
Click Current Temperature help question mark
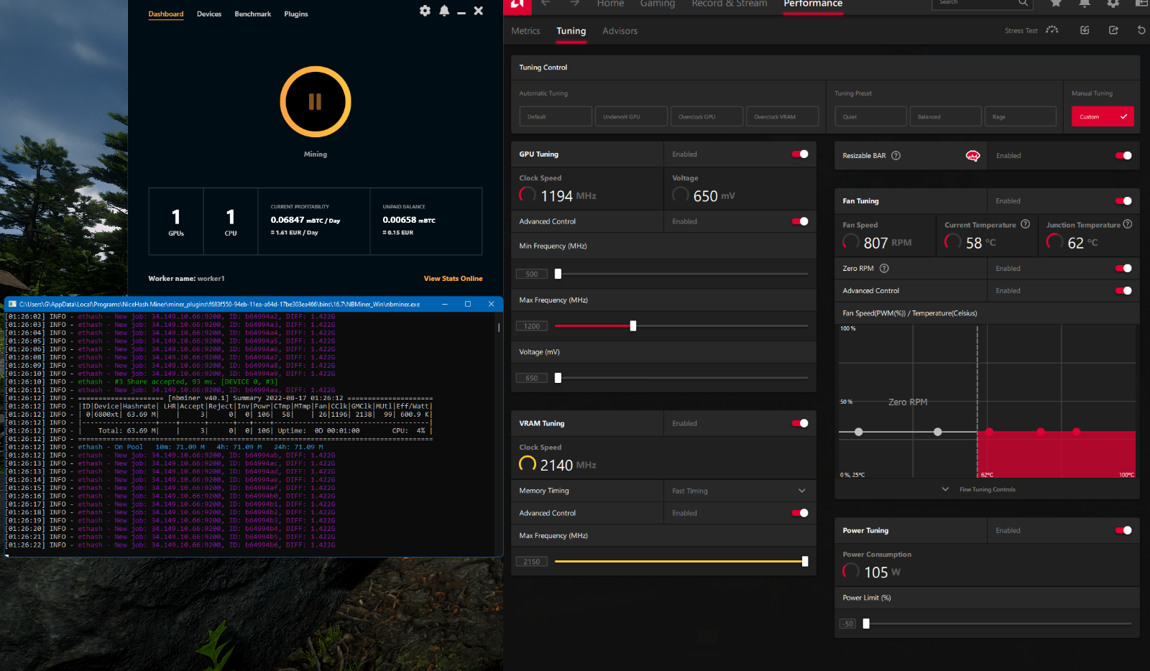(1025, 224)
